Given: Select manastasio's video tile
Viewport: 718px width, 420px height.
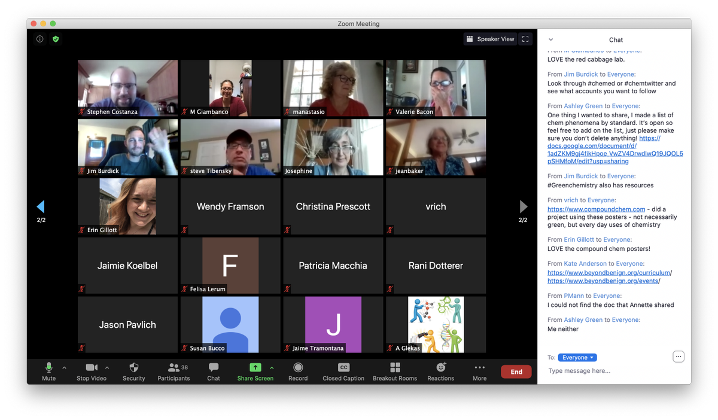Looking at the screenshot, I should (333, 88).
